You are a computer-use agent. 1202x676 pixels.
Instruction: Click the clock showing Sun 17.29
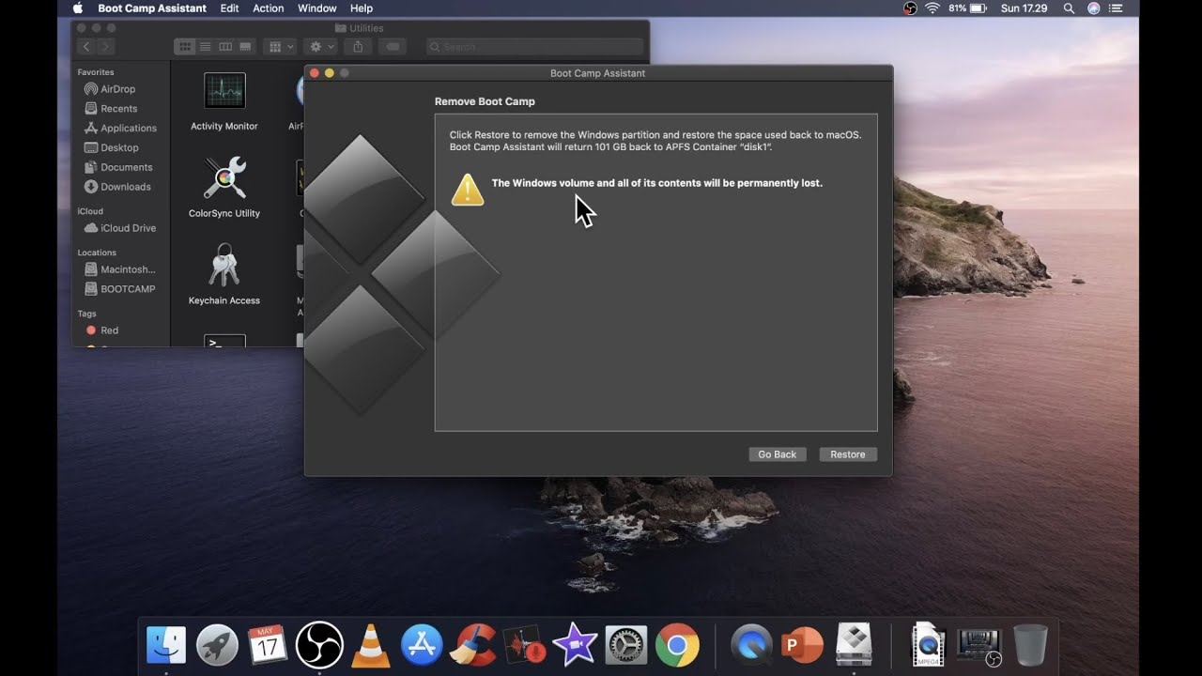(1025, 8)
